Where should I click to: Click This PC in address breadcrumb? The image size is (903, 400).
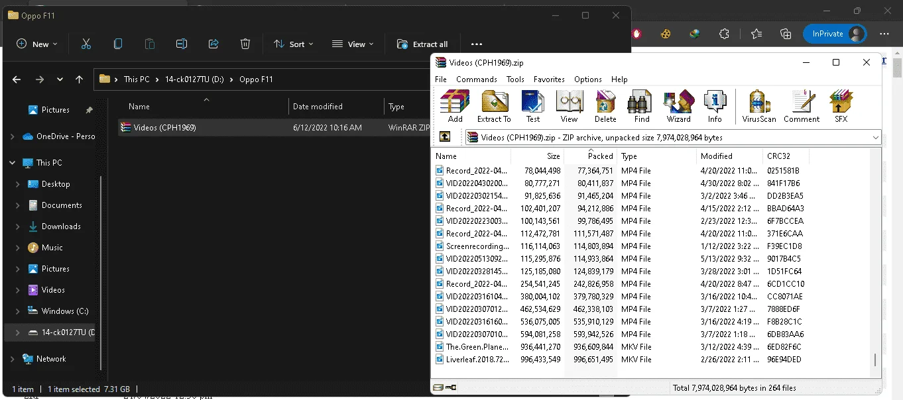point(137,79)
